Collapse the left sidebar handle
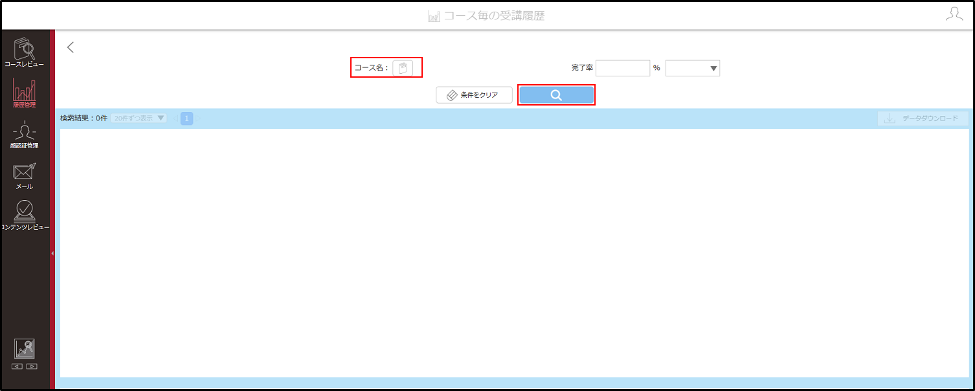Screen dimensions: 975x391 coord(52,253)
